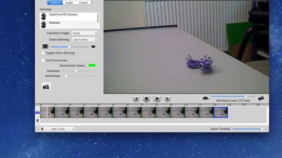Step to the next frame
Viewport: 282px width, 158px height.
coord(167,98)
